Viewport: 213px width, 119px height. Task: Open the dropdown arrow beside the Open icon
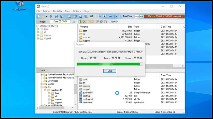[x=46, y=16]
